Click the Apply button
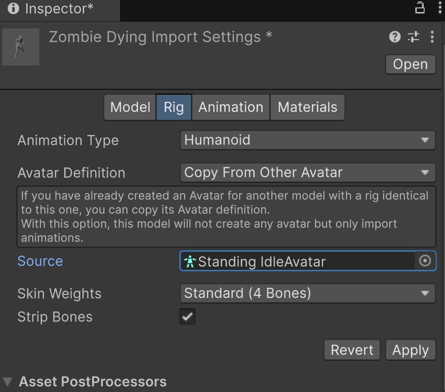 click(410, 350)
